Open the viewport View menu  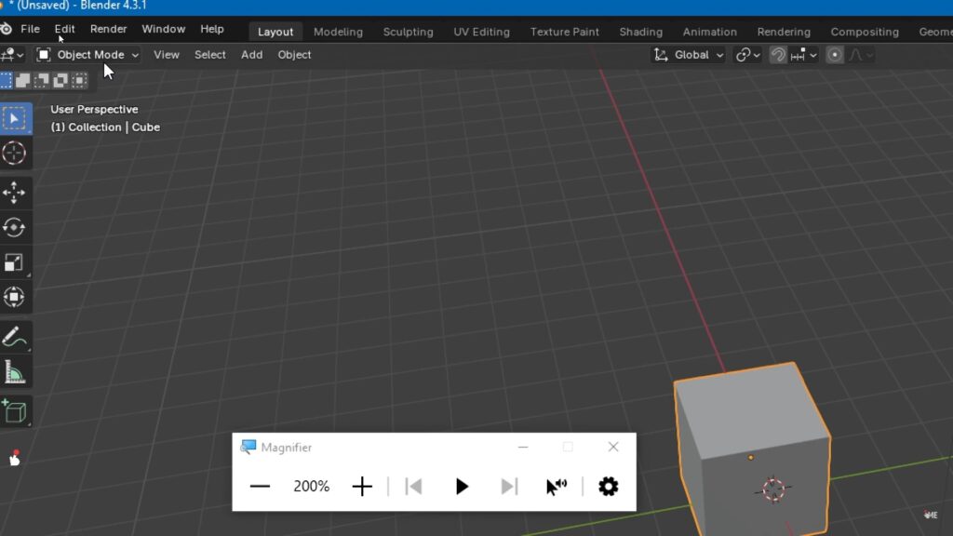coord(166,55)
